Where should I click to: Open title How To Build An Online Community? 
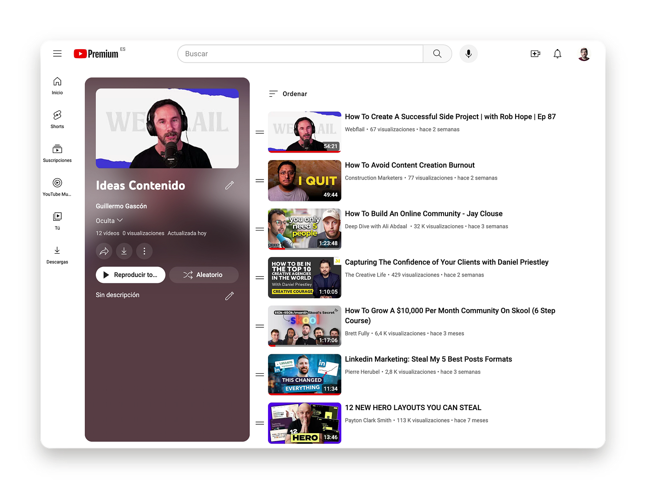[424, 214]
